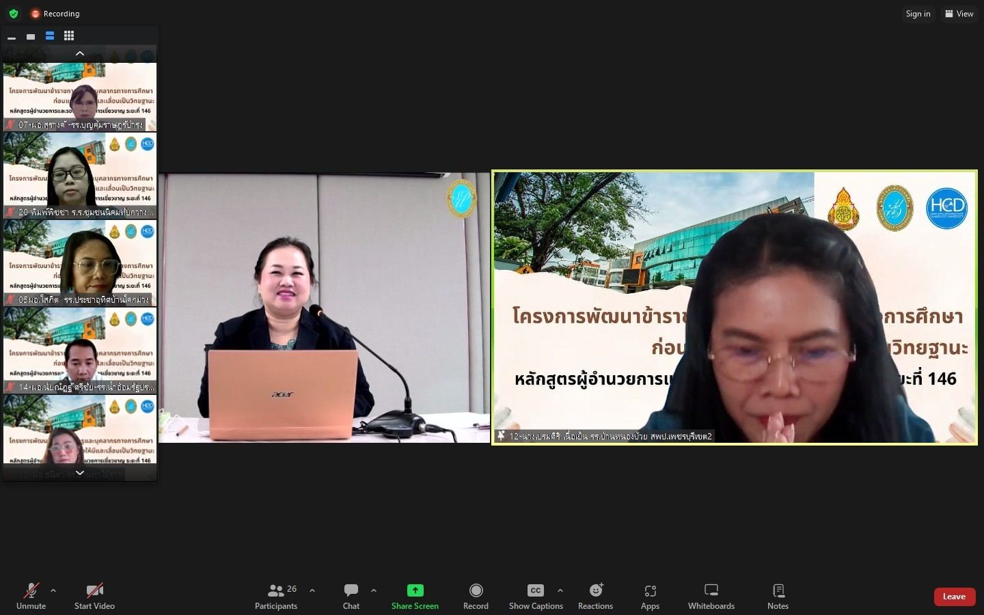Switch to single-thumbnail strip view
Image resolution: width=984 pixels, height=615 pixels.
[x=31, y=36]
